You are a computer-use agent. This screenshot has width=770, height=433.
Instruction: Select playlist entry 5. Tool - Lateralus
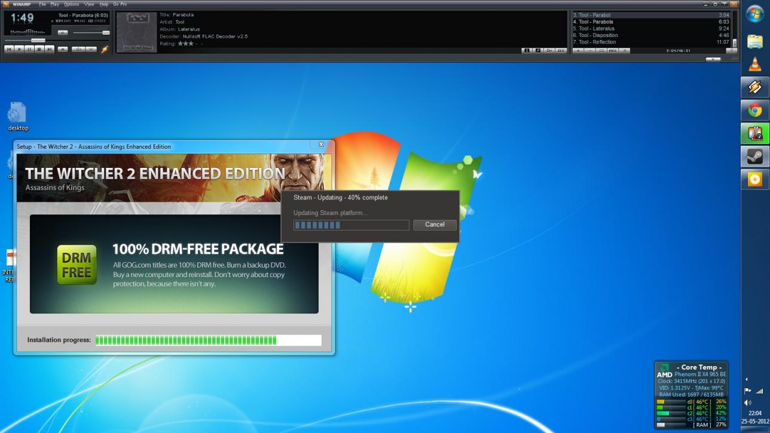(651, 29)
